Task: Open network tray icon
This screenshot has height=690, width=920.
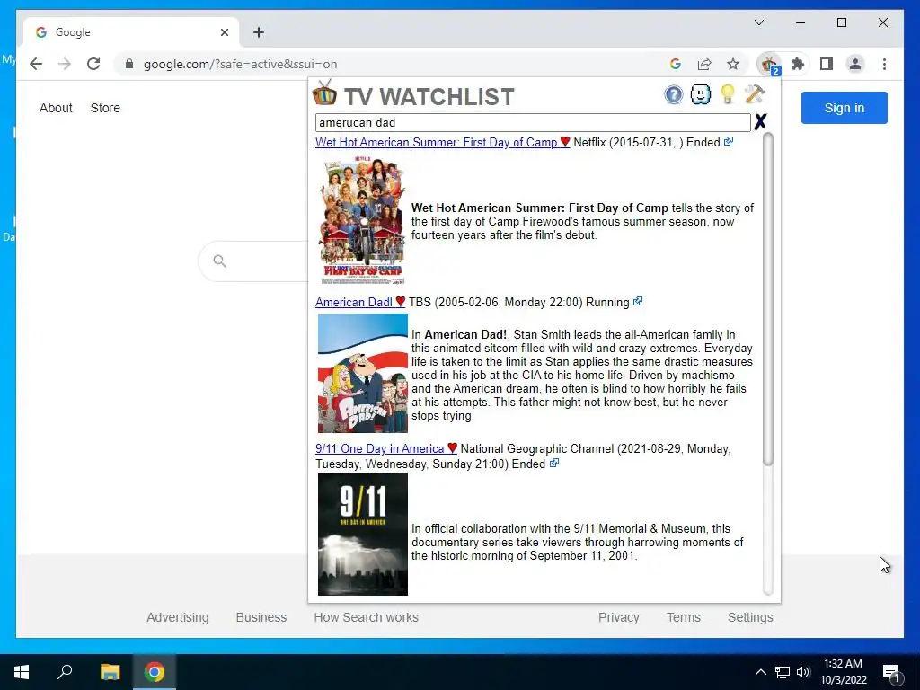Action: tap(783, 672)
